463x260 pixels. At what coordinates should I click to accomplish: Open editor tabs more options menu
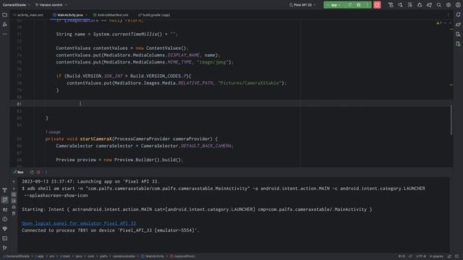coord(449,15)
